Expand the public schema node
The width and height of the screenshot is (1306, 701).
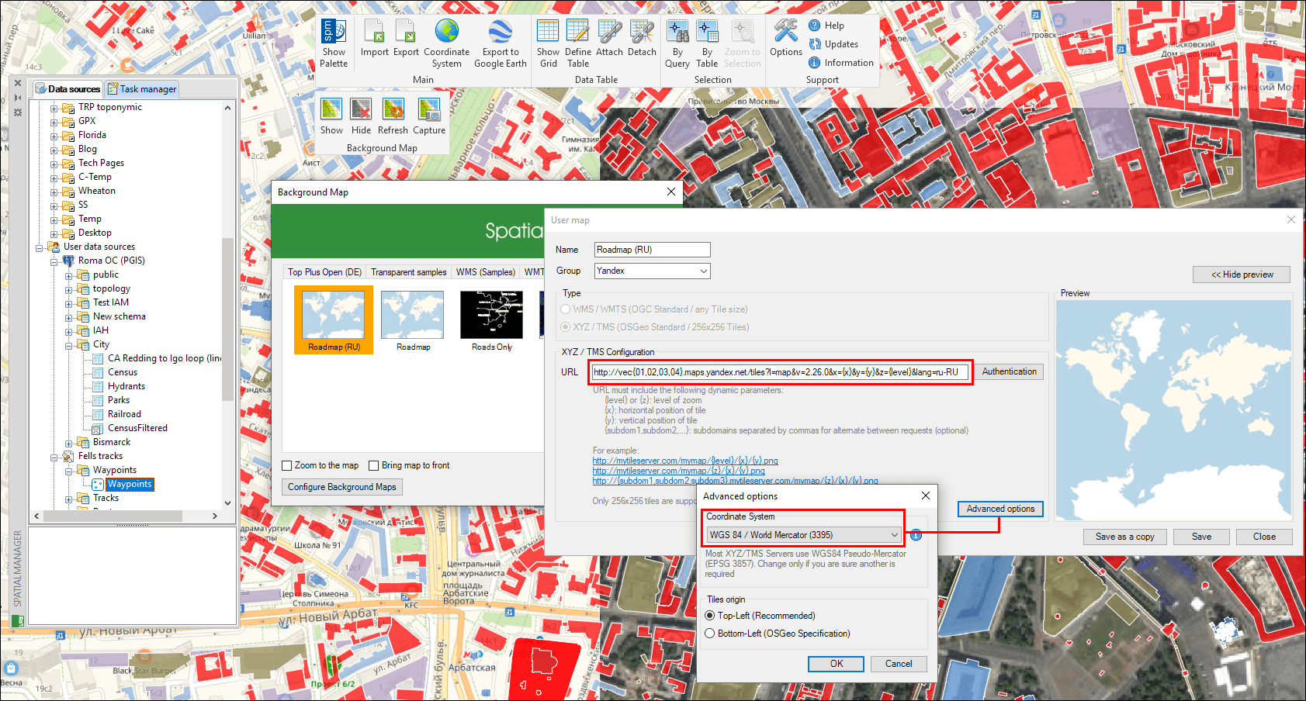click(x=69, y=275)
